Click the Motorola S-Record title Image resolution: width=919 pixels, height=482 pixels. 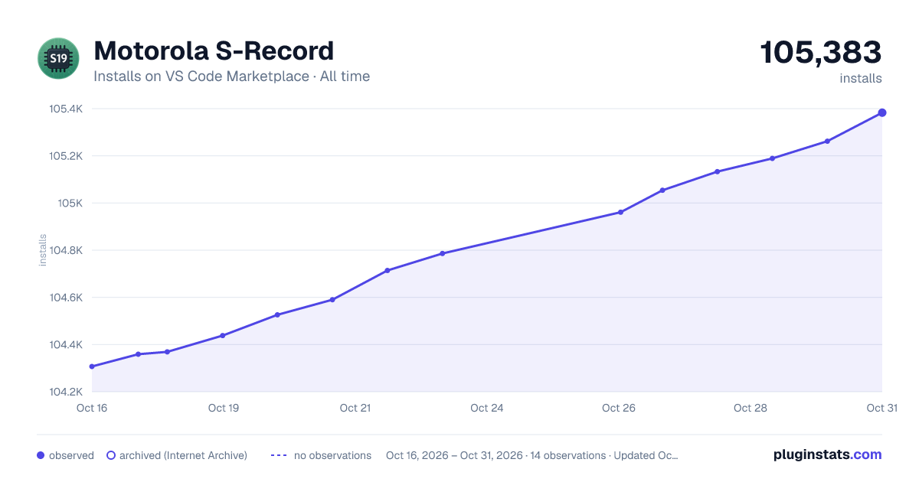click(x=214, y=51)
